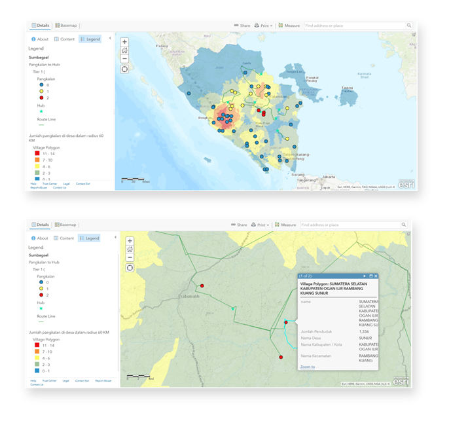Open Print dropdown in lower window
449x421 pixels.
(x=260, y=225)
